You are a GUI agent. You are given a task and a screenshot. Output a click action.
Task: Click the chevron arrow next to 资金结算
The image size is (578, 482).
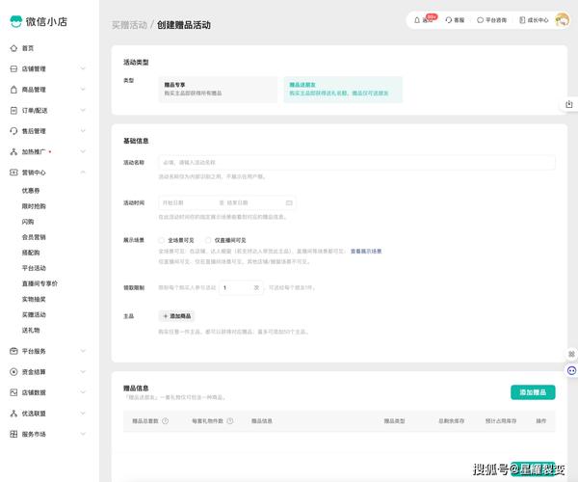click(x=83, y=371)
